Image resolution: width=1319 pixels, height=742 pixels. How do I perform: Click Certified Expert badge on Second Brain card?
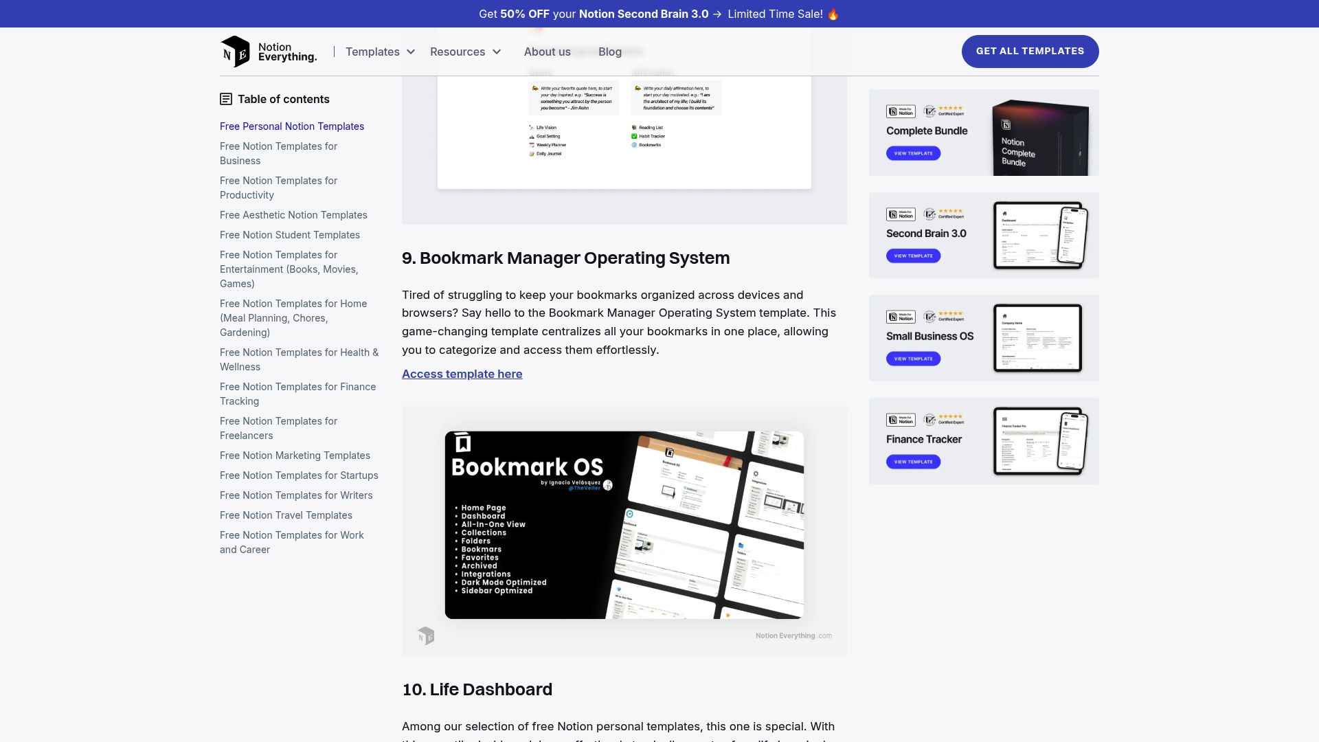944,214
